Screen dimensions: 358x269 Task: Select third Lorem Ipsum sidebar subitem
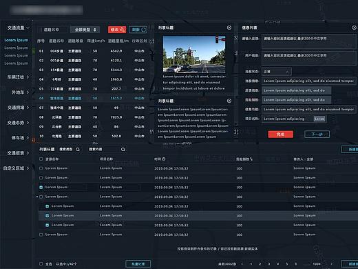point(17,55)
